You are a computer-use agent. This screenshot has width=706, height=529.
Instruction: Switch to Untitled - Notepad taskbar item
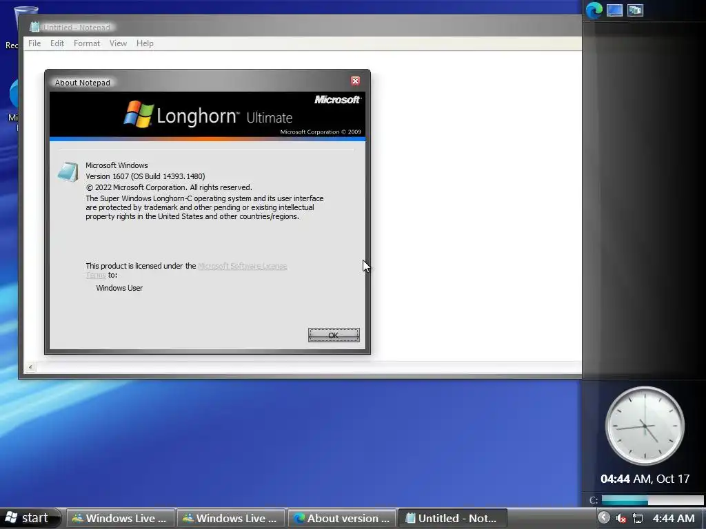point(453,518)
